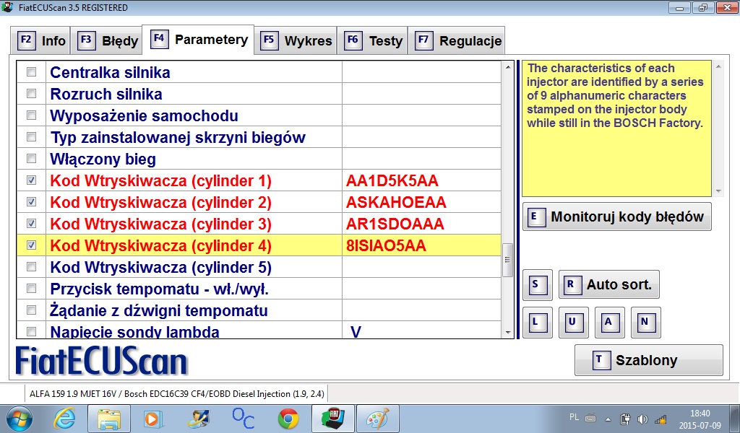Image resolution: width=740 pixels, height=433 pixels.
Task: Select injector code value AA1D5K5AA
Action: point(392,181)
